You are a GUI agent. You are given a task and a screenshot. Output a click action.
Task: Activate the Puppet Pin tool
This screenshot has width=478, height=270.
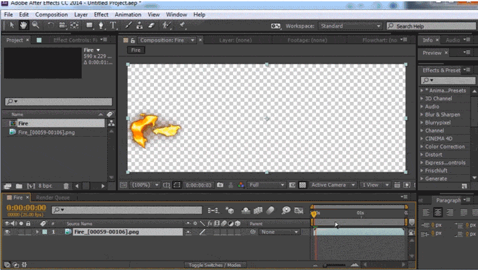pyautogui.click(x=182, y=25)
